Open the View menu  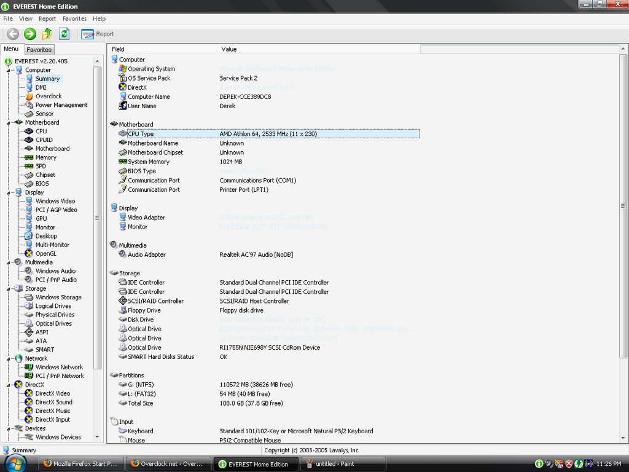tap(26, 19)
